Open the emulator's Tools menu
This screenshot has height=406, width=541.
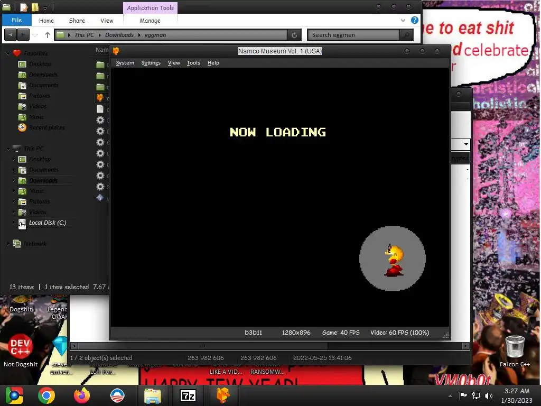tap(193, 63)
